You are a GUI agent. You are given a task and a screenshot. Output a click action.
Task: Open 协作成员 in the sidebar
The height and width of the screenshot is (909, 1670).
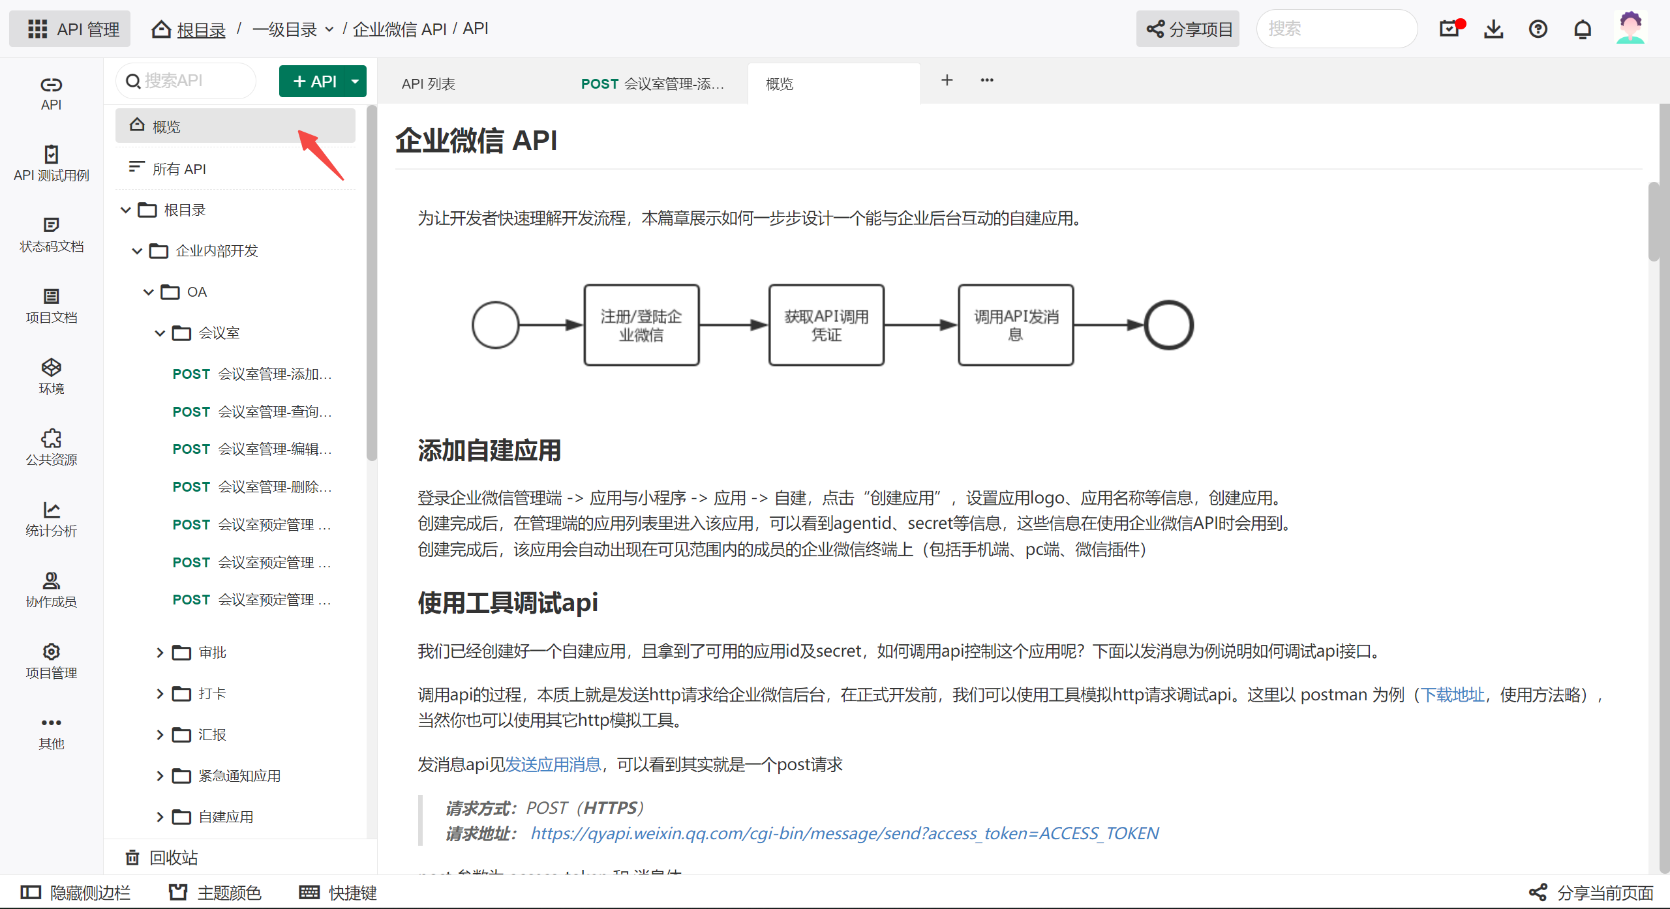tap(51, 589)
